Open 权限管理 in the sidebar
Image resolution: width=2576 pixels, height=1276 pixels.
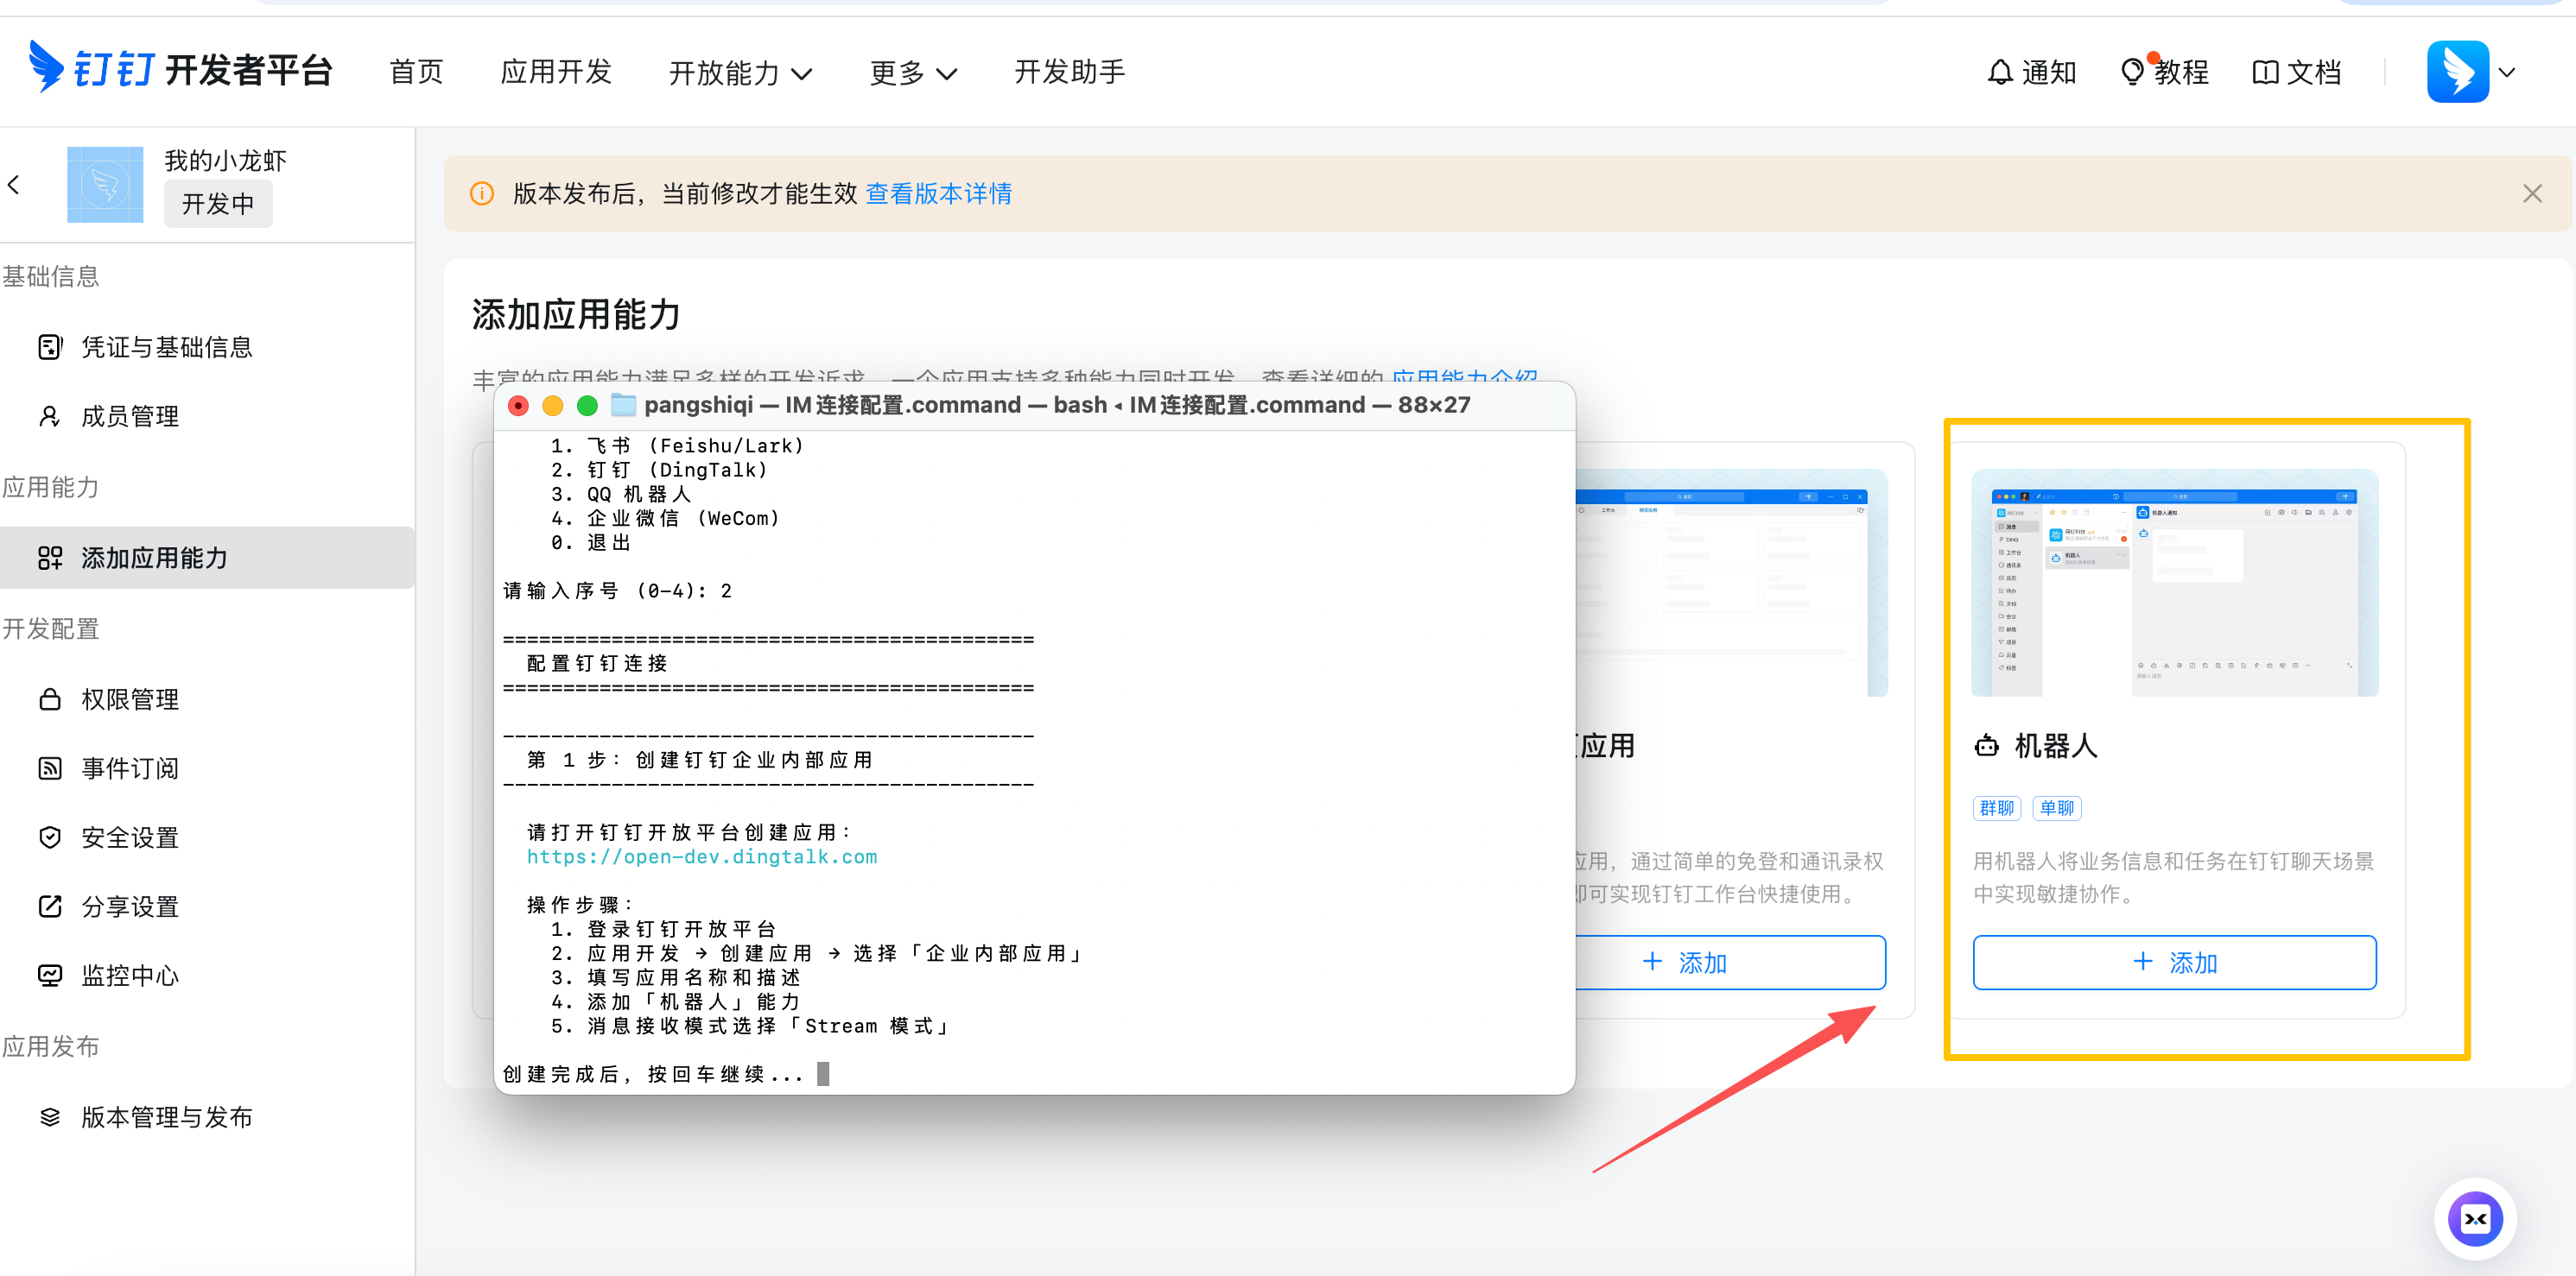click(130, 699)
